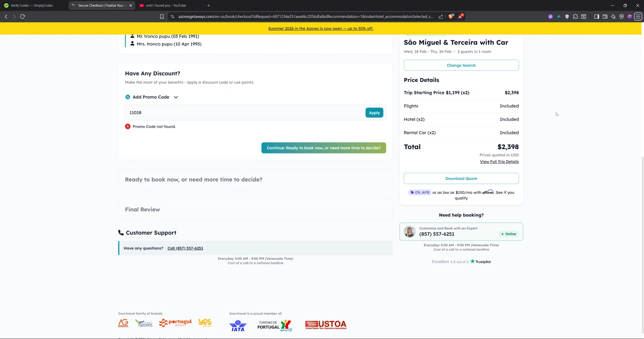Open the purple circular extension icon
This screenshot has width=644, height=339.
pos(550,17)
